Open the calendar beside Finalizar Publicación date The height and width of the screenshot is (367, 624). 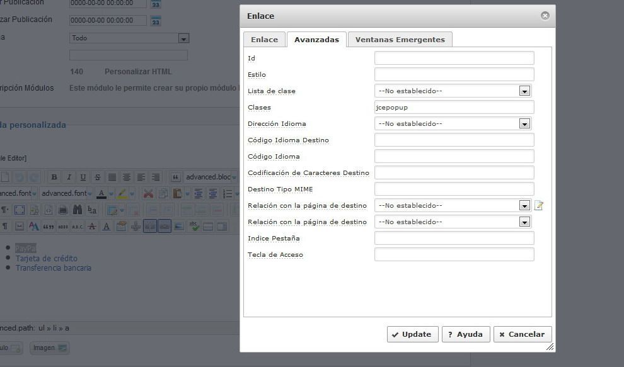(156, 21)
